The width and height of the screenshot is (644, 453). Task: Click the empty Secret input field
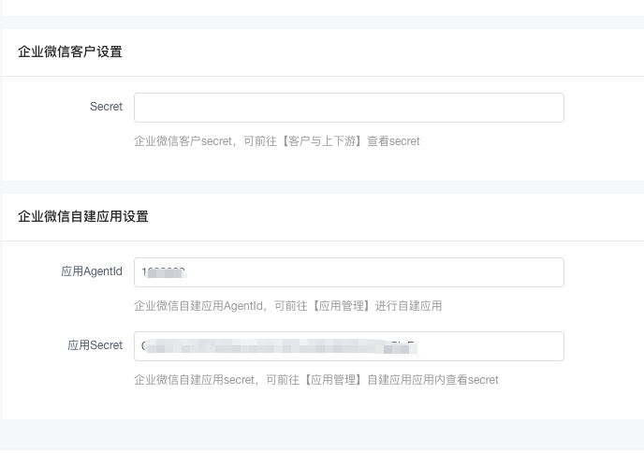point(349,108)
